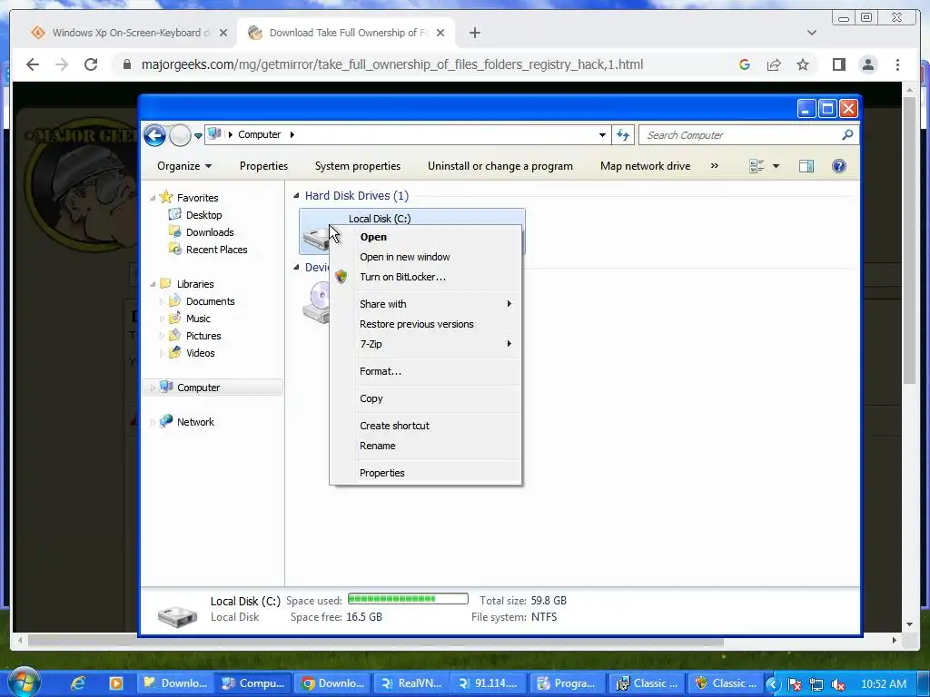Click the Explorer back arrow button

[154, 135]
